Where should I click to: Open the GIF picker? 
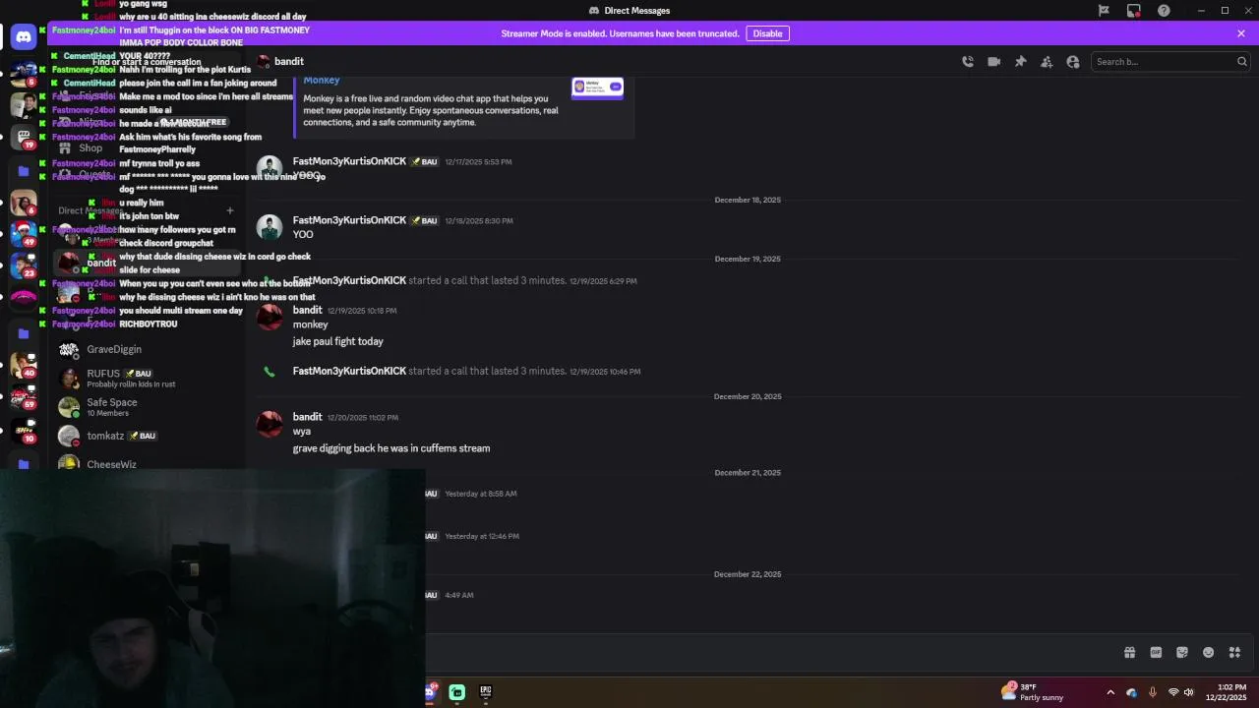click(x=1156, y=652)
